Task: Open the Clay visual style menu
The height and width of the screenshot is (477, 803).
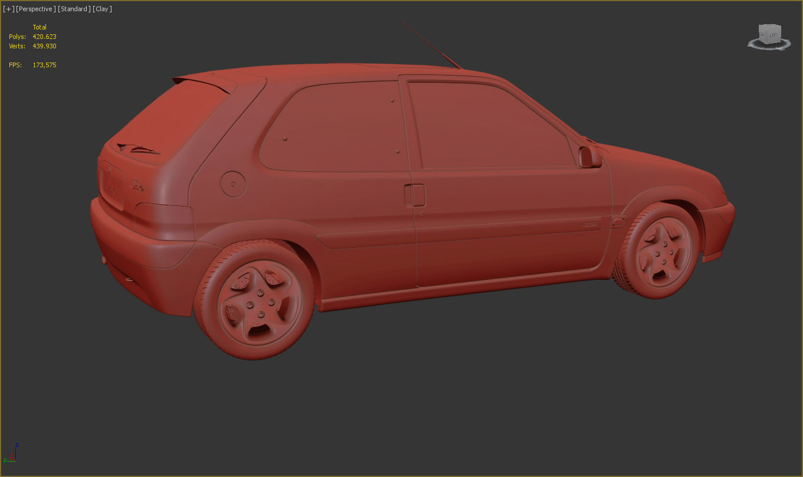Action: pos(102,9)
